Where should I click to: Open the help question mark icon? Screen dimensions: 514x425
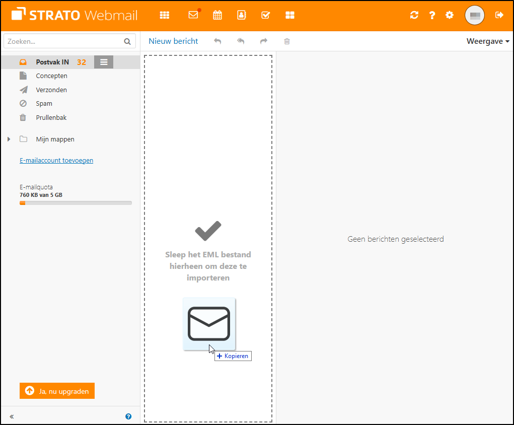tap(431, 15)
